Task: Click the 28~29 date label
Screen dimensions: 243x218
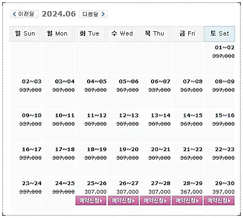Action: [x=192, y=184]
